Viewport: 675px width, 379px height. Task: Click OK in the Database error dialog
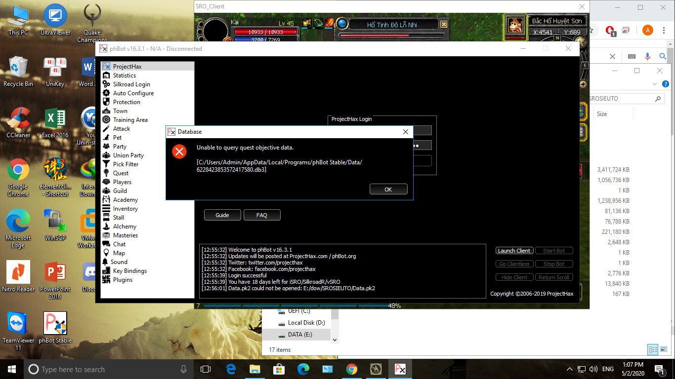pos(388,189)
